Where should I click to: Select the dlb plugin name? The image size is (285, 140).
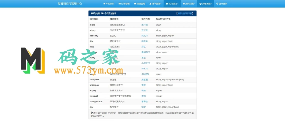(91, 41)
